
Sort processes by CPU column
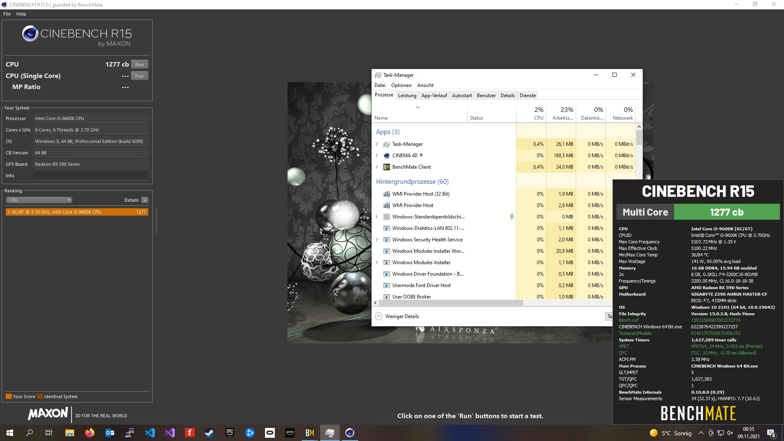click(531, 114)
